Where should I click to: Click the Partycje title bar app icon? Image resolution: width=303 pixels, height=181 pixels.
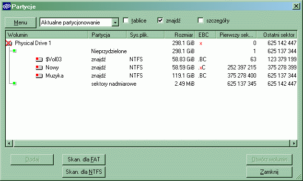point(6,6)
